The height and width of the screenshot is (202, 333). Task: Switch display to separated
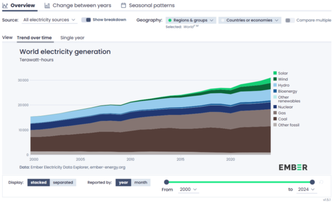[63, 183]
